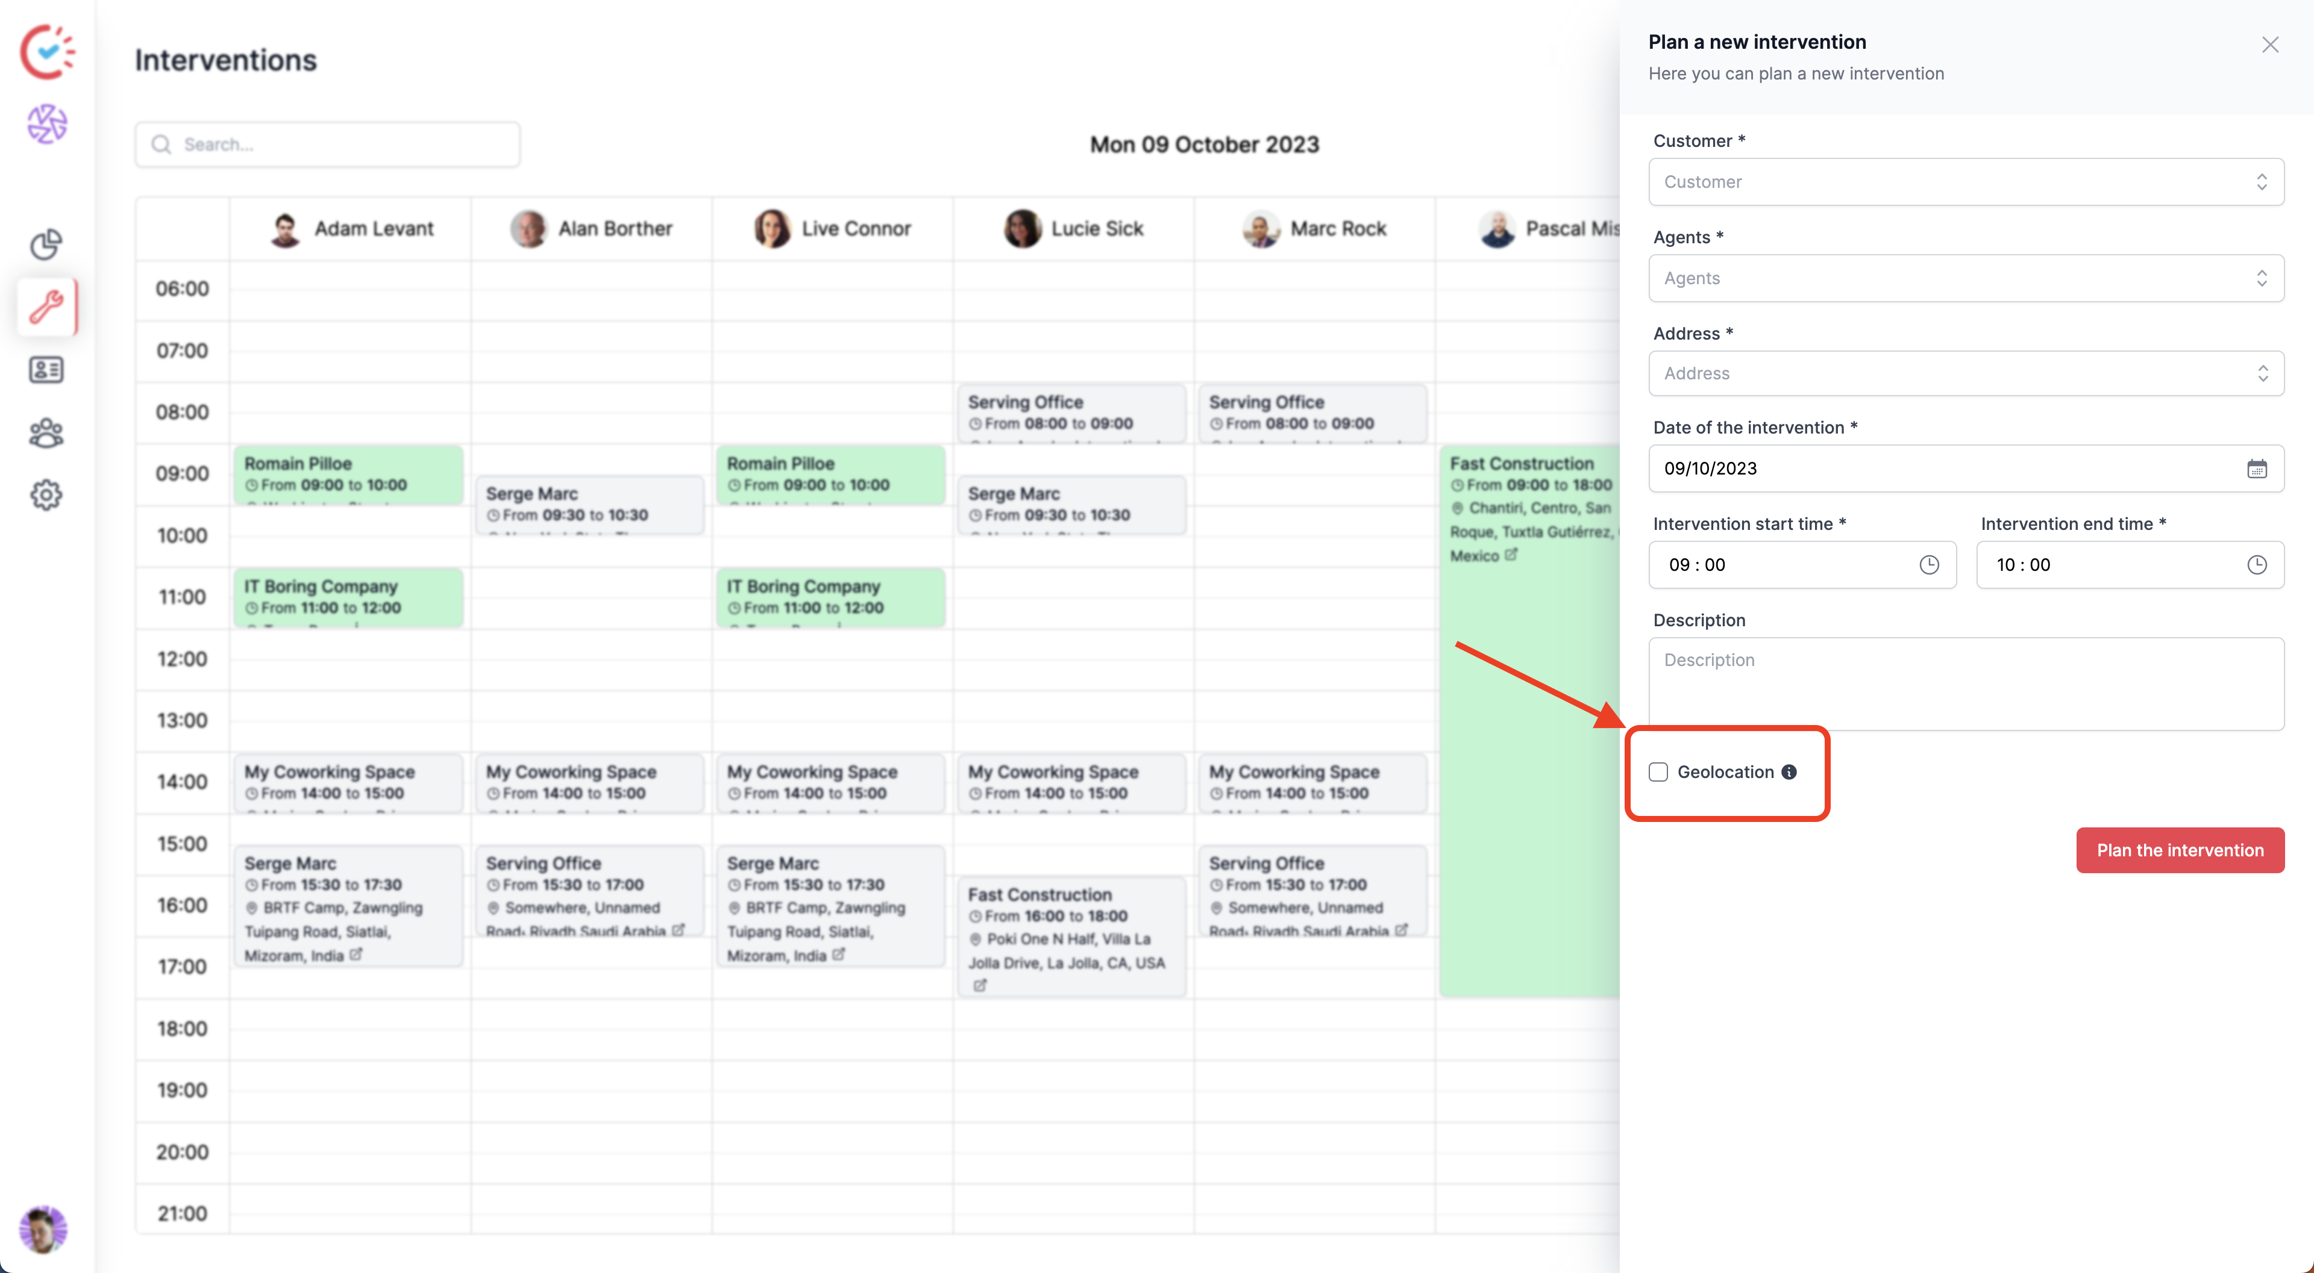Open the ID card sidebar icon
The height and width of the screenshot is (1273, 2314).
pyautogui.click(x=46, y=369)
